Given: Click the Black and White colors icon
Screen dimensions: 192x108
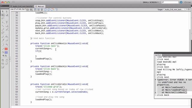Looking at the screenshot, I should [x=3, y=56].
